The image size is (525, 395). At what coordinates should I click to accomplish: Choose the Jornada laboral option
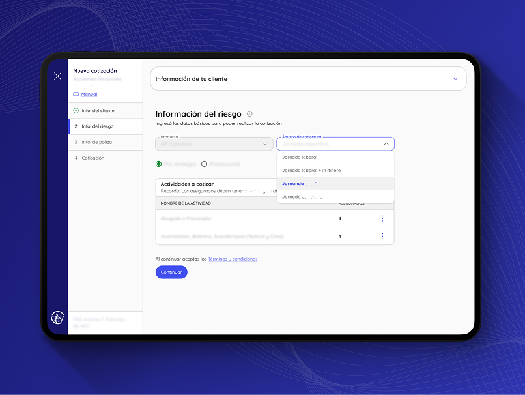click(300, 158)
